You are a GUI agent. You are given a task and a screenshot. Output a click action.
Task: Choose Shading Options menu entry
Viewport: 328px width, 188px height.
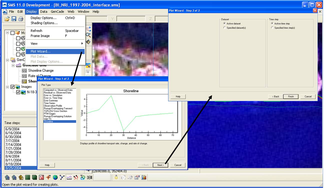[x=55, y=23]
